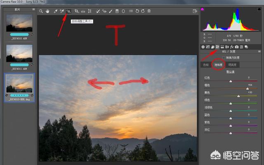Screen dimensions: 264x165
Task: Toggle highlight clipping warning on histogram
Action: (259, 9)
